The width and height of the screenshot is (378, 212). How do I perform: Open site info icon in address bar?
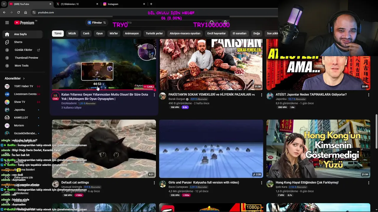(x=34, y=12)
